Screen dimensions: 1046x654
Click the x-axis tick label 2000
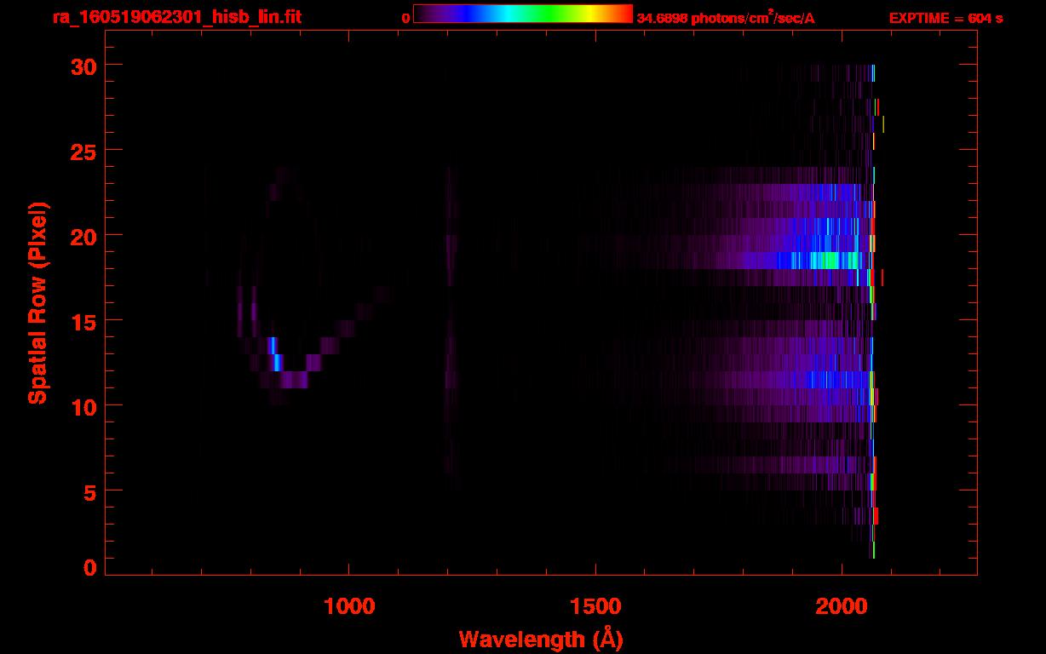coord(842,606)
